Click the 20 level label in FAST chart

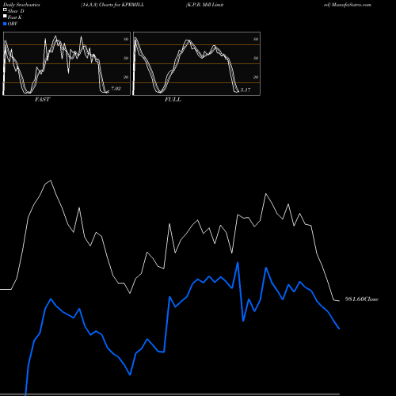tap(126, 78)
